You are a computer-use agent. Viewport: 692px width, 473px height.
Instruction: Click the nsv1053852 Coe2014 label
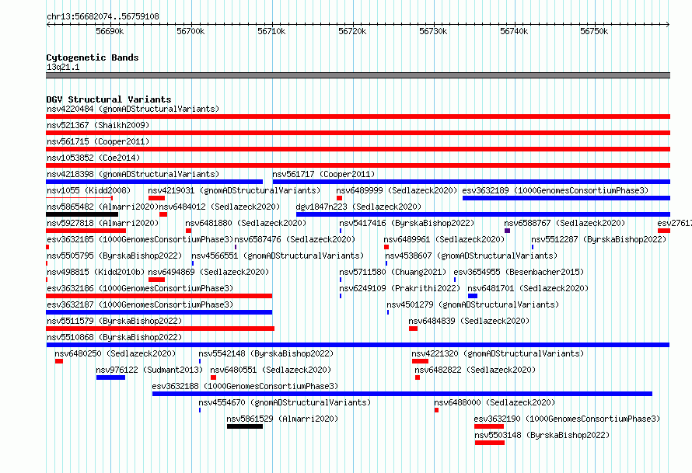(x=93, y=158)
